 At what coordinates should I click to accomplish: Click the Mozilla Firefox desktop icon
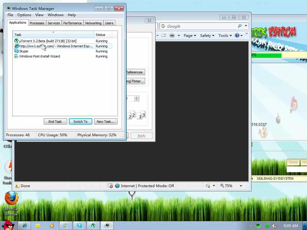tap(11, 203)
